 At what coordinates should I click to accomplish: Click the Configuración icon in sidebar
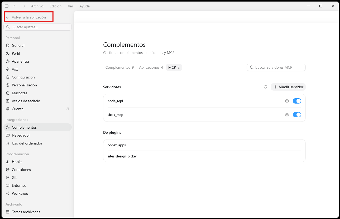8,77
